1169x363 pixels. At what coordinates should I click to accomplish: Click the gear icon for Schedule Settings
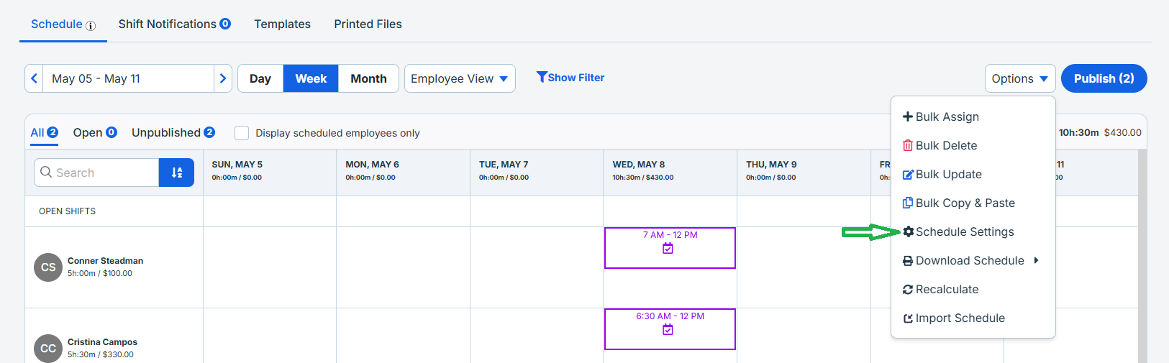point(908,231)
